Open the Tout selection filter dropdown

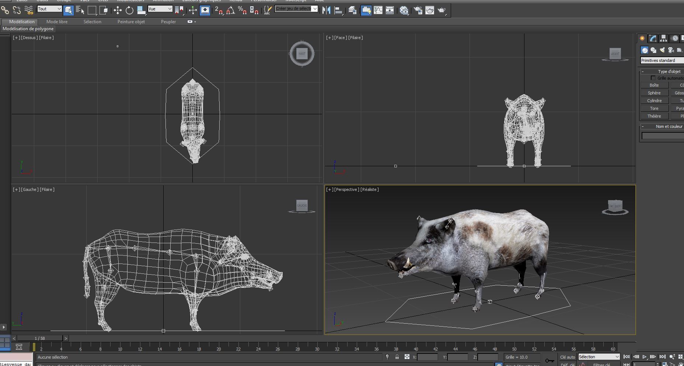point(49,9)
